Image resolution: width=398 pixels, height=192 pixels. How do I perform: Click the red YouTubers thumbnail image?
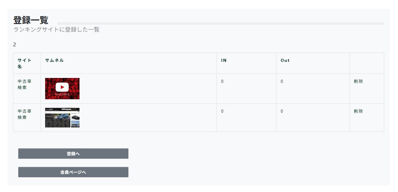(x=62, y=89)
